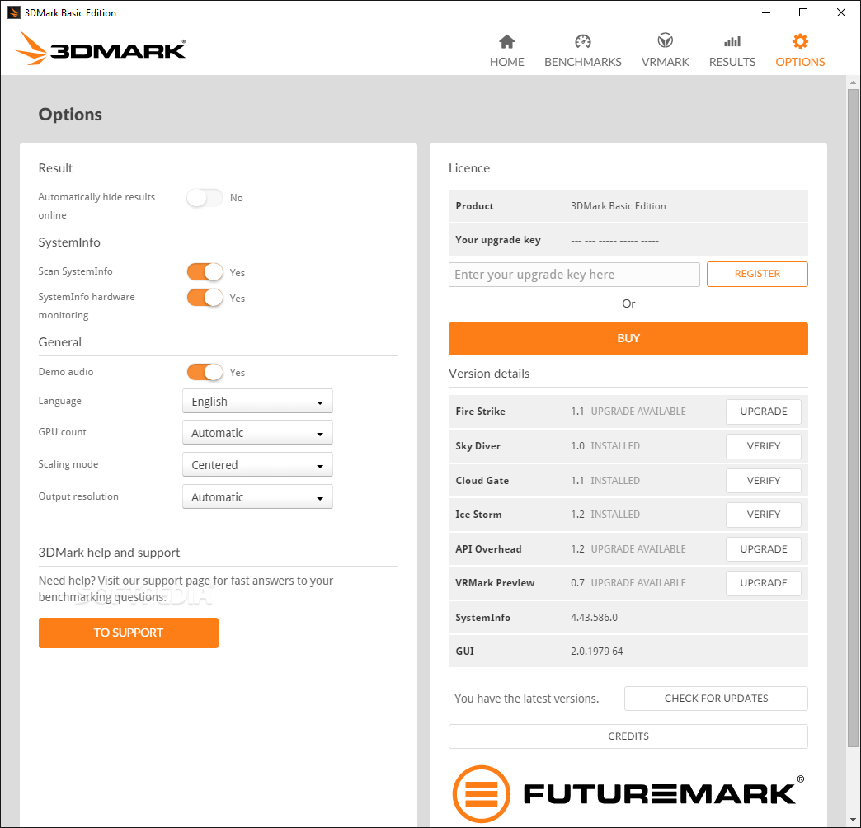
Task: Open the Language dropdown
Action: tap(257, 402)
